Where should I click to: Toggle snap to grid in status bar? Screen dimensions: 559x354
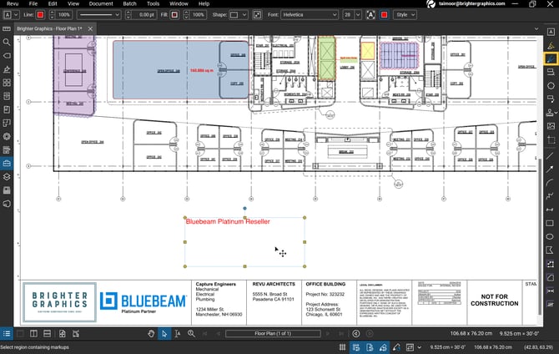(355, 347)
